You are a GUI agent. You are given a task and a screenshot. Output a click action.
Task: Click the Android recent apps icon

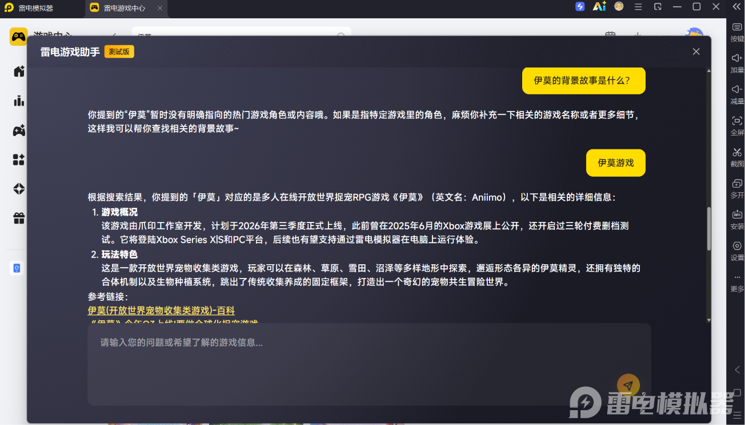(x=737, y=415)
